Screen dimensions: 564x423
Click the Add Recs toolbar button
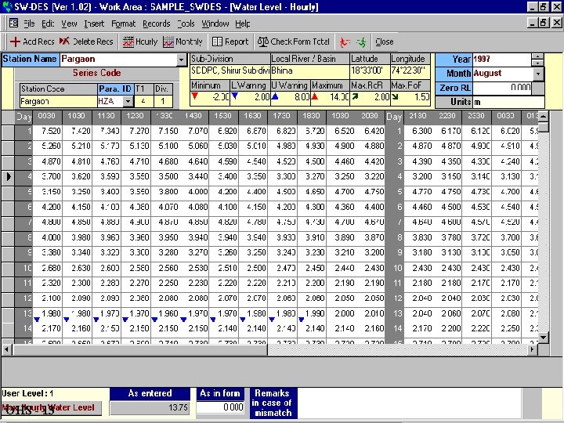(x=32, y=42)
